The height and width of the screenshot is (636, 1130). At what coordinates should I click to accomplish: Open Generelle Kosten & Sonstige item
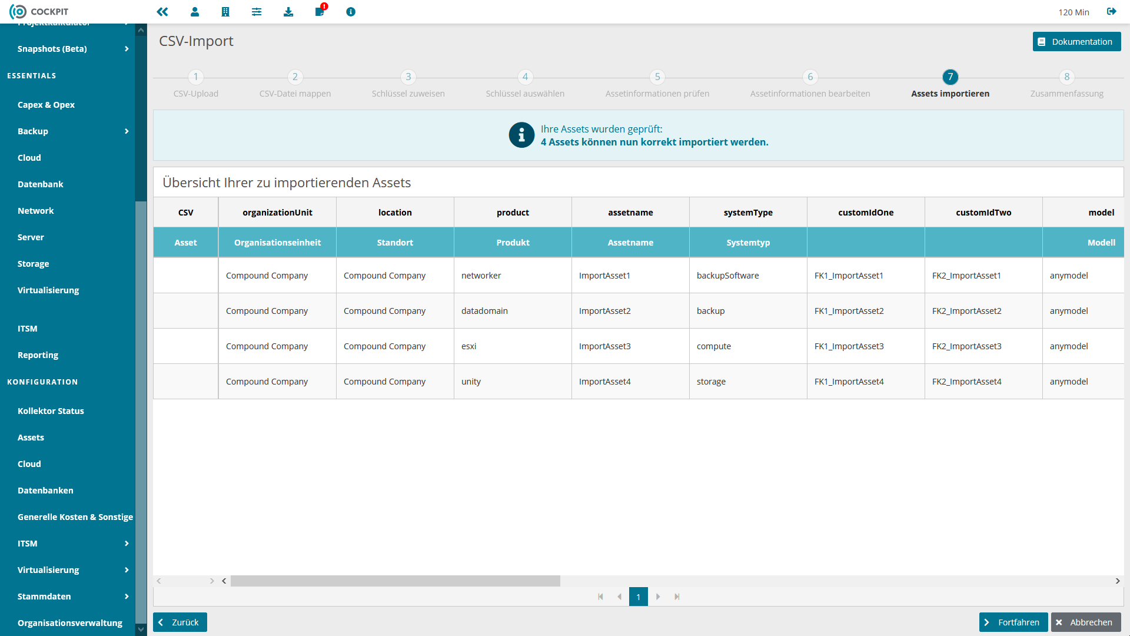pos(75,517)
